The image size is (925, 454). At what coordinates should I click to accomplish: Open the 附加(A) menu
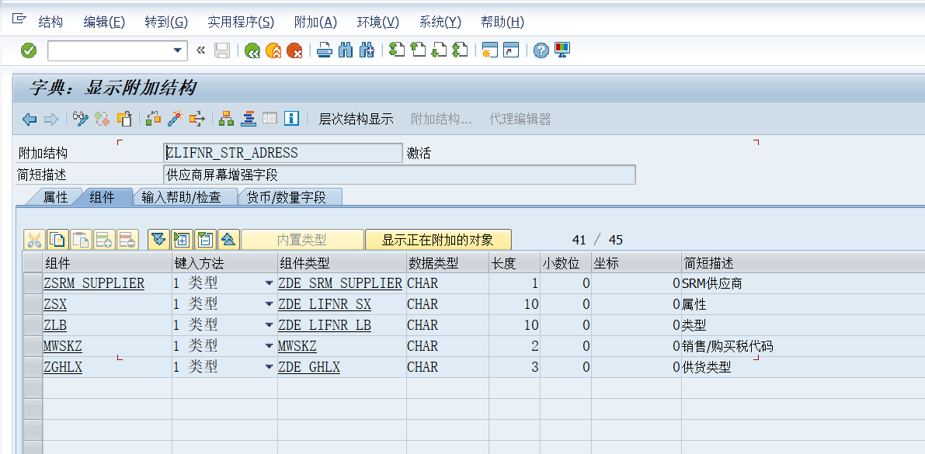[x=315, y=23]
